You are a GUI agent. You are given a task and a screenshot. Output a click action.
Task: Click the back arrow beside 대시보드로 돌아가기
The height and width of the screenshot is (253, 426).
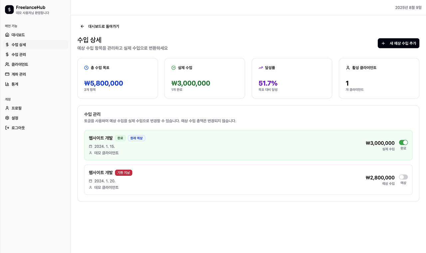coord(83,26)
